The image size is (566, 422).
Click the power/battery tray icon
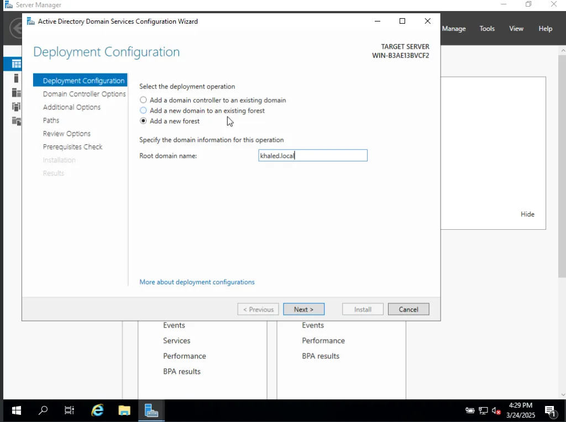(470, 410)
